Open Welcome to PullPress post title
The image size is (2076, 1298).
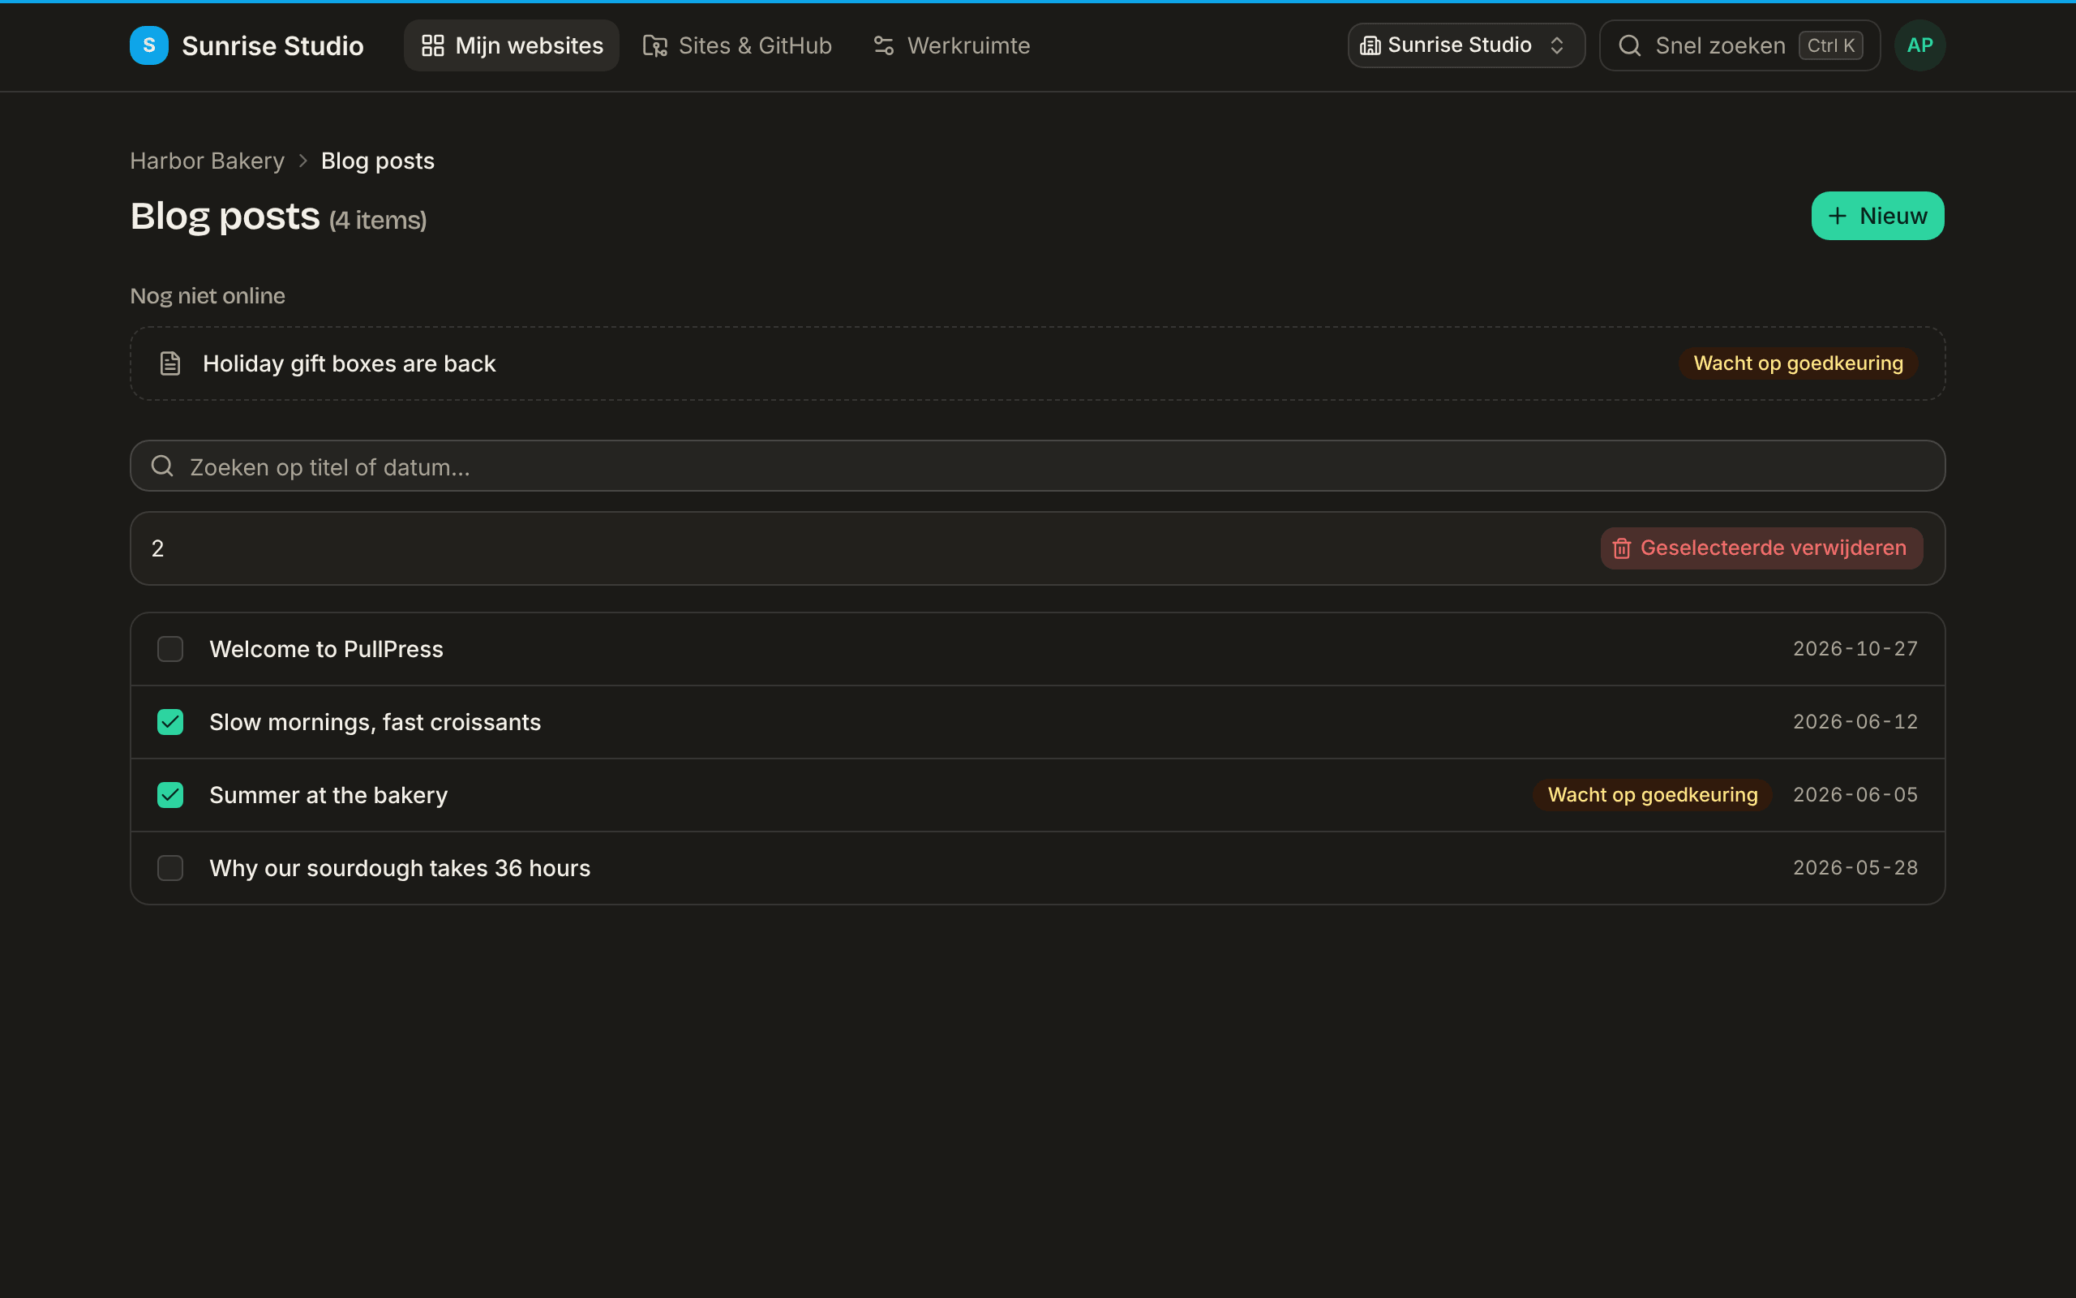(x=326, y=649)
